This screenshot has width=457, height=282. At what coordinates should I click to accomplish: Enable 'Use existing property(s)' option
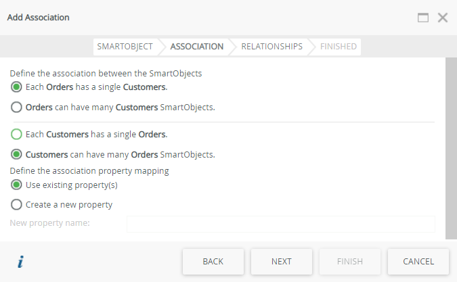click(x=16, y=185)
